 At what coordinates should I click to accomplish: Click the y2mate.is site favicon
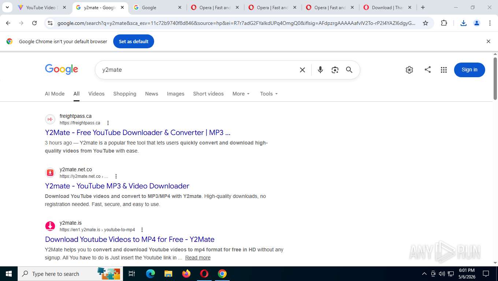pos(50,226)
